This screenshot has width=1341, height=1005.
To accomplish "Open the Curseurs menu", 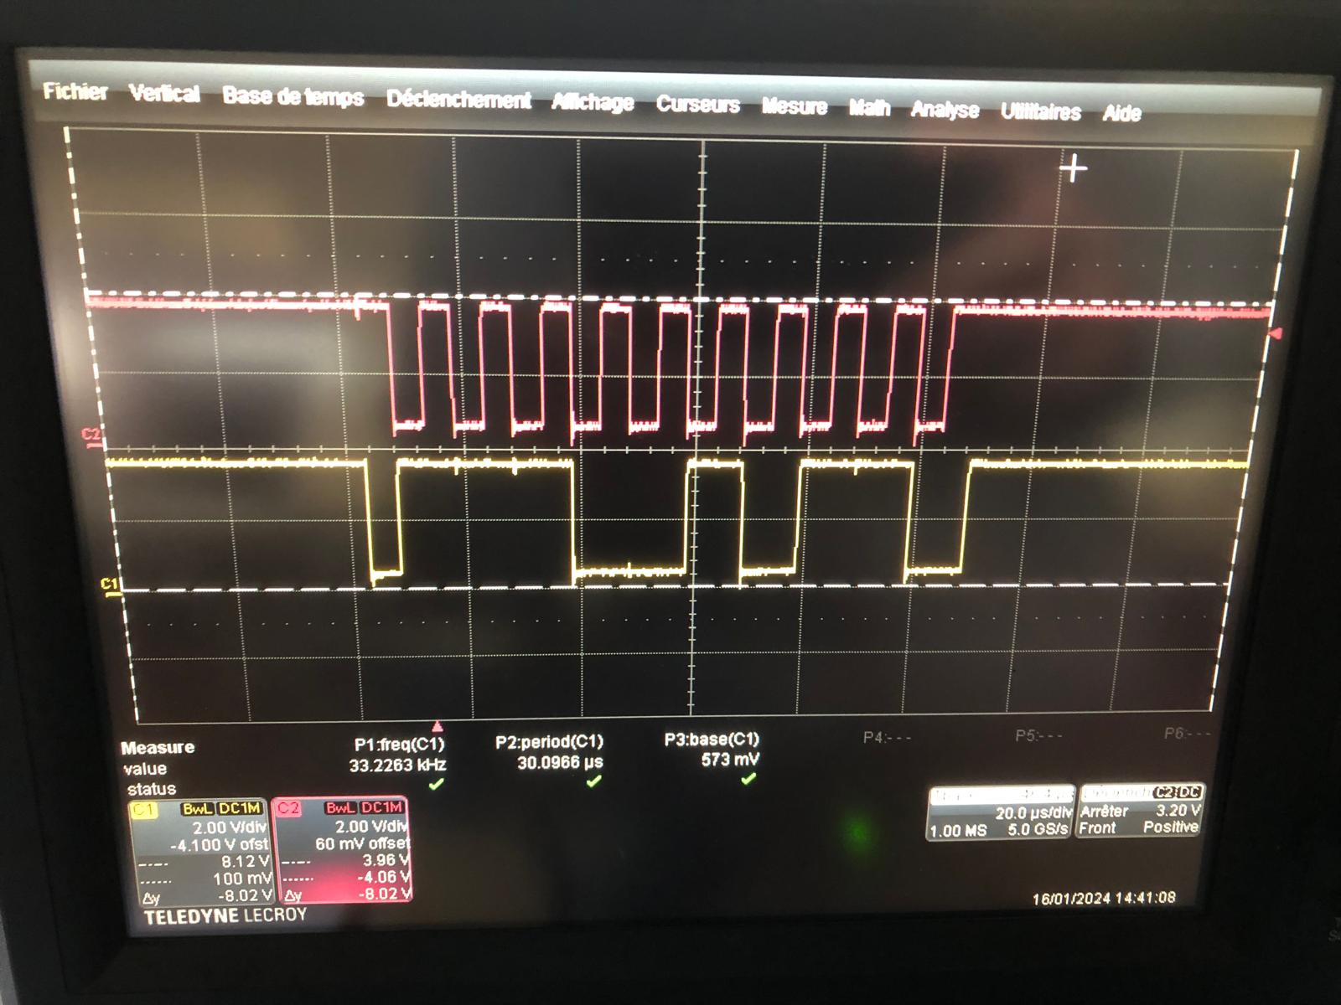I will point(697,105).
